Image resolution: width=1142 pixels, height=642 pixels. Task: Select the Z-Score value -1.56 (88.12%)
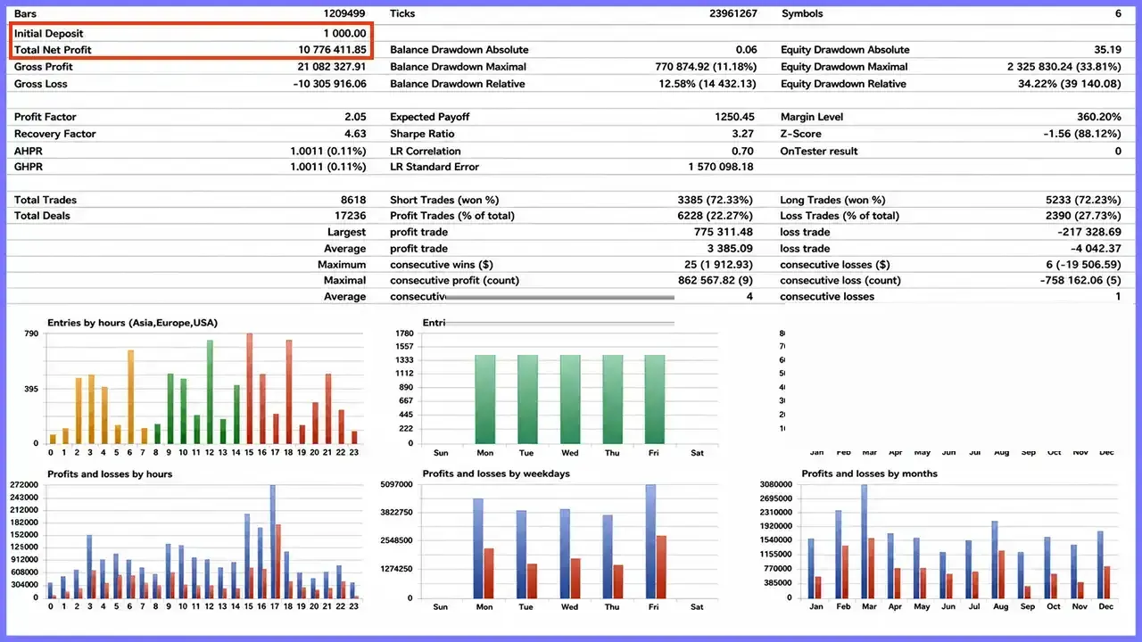pyautogui.click(x=1082, y=134)
